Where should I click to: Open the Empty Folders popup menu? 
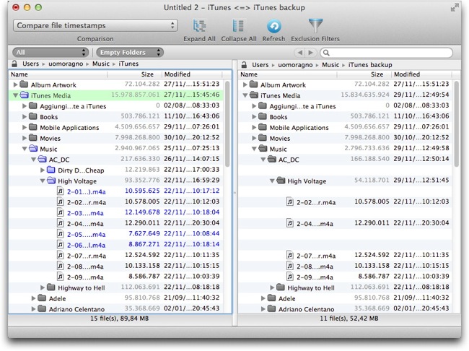coord(130,53)
